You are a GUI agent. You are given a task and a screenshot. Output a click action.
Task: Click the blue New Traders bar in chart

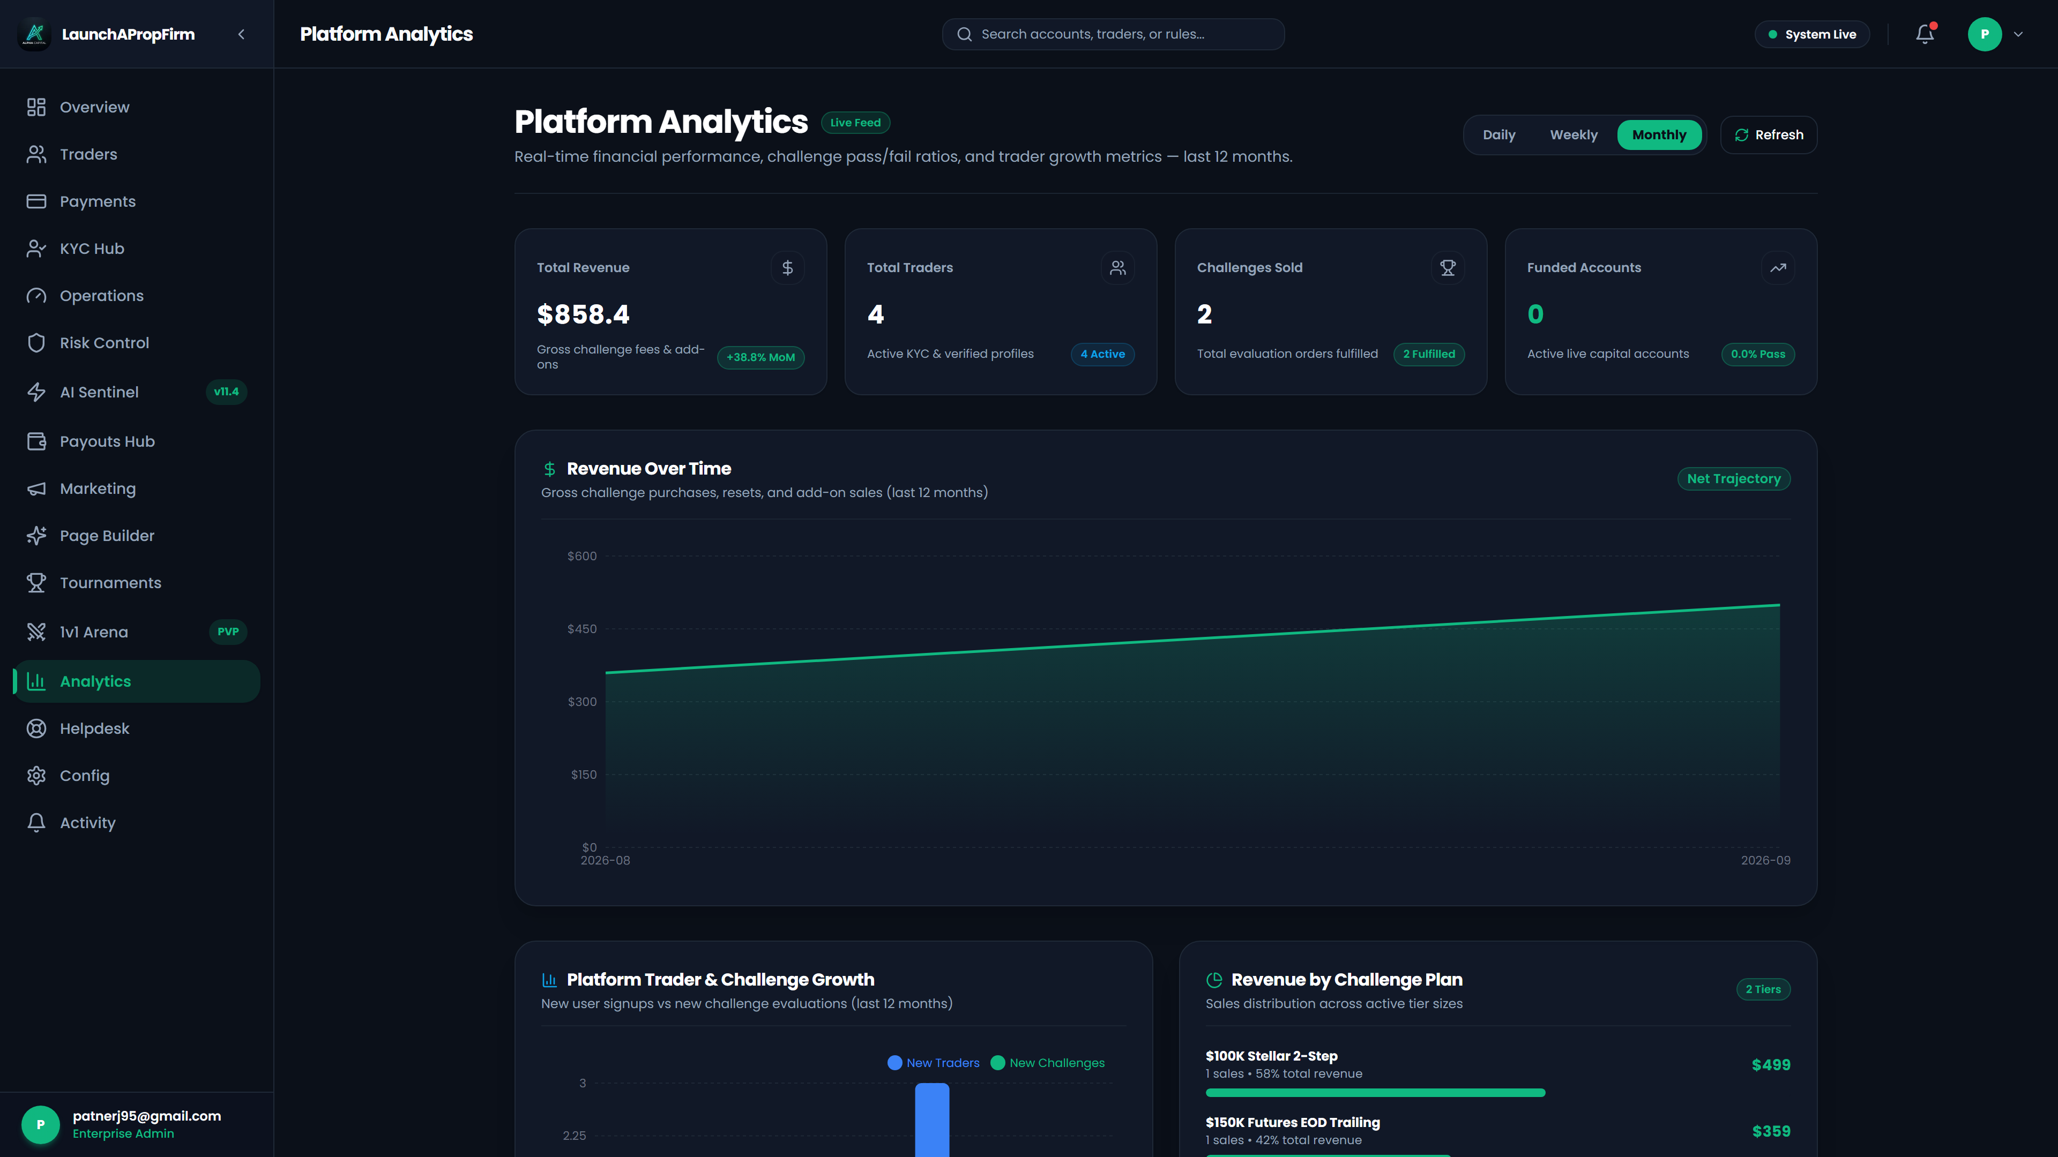(x=931, y=1120)
